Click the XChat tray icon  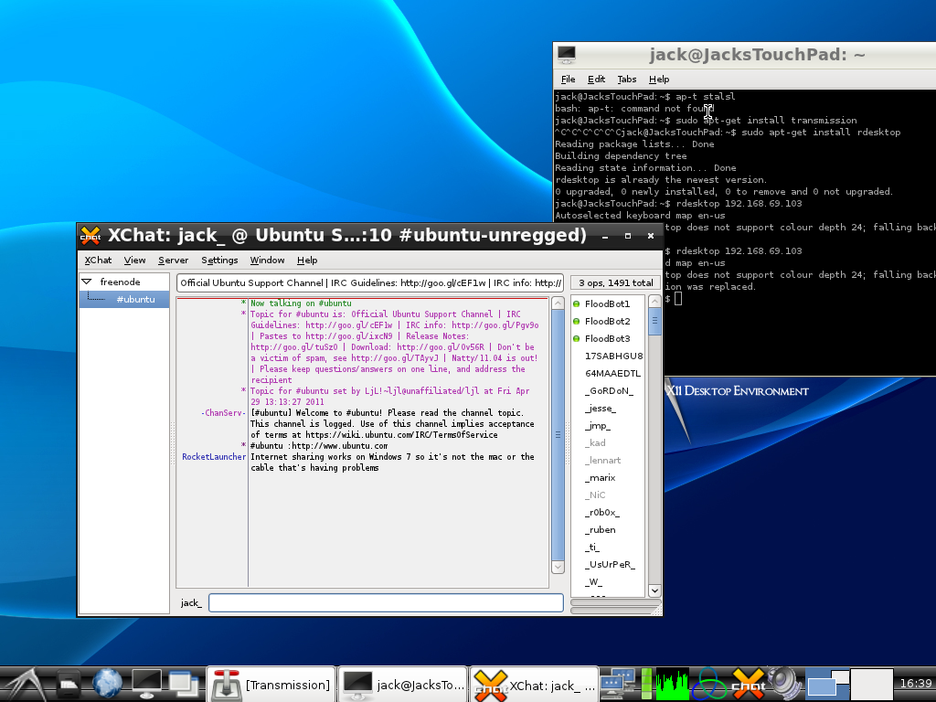coord(748,685)
